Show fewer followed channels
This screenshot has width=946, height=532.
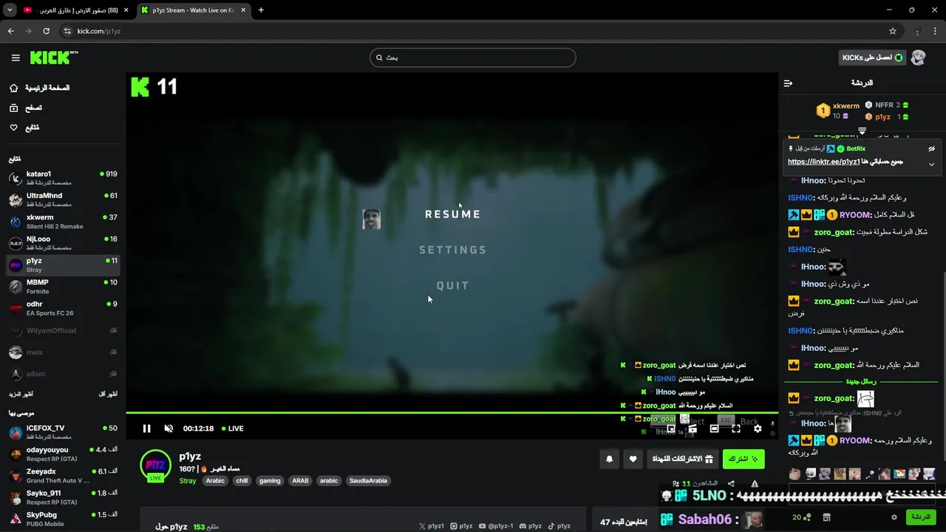pos(108,394)
